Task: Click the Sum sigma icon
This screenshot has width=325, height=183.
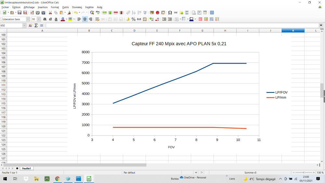Action: coord(36,25)
